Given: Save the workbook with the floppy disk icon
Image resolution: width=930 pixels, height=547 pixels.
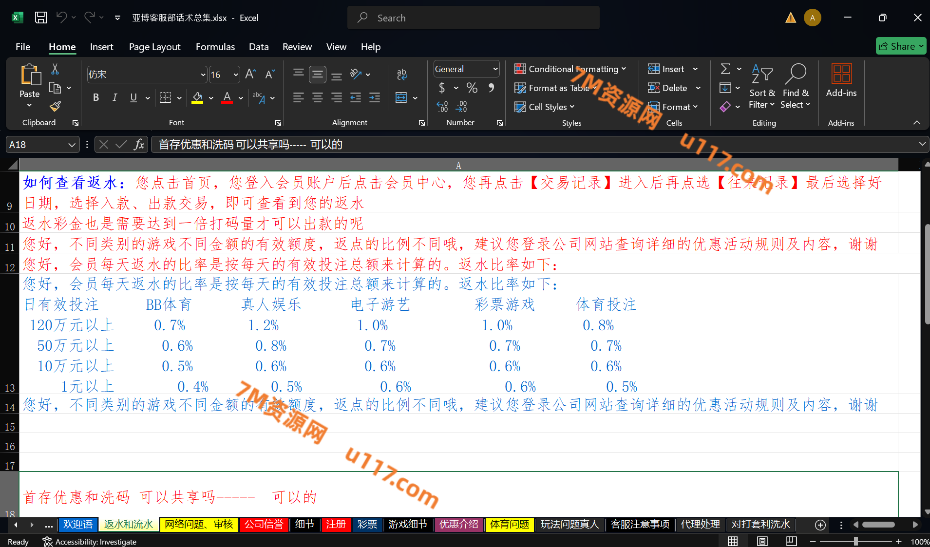Looking at the screenshot, I should [41, 18].
